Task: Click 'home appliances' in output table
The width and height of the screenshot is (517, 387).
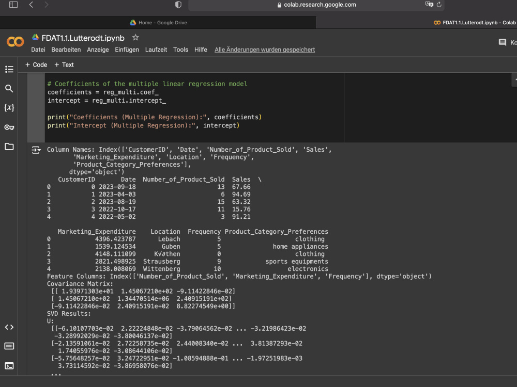Action: [x=300, y=247]
